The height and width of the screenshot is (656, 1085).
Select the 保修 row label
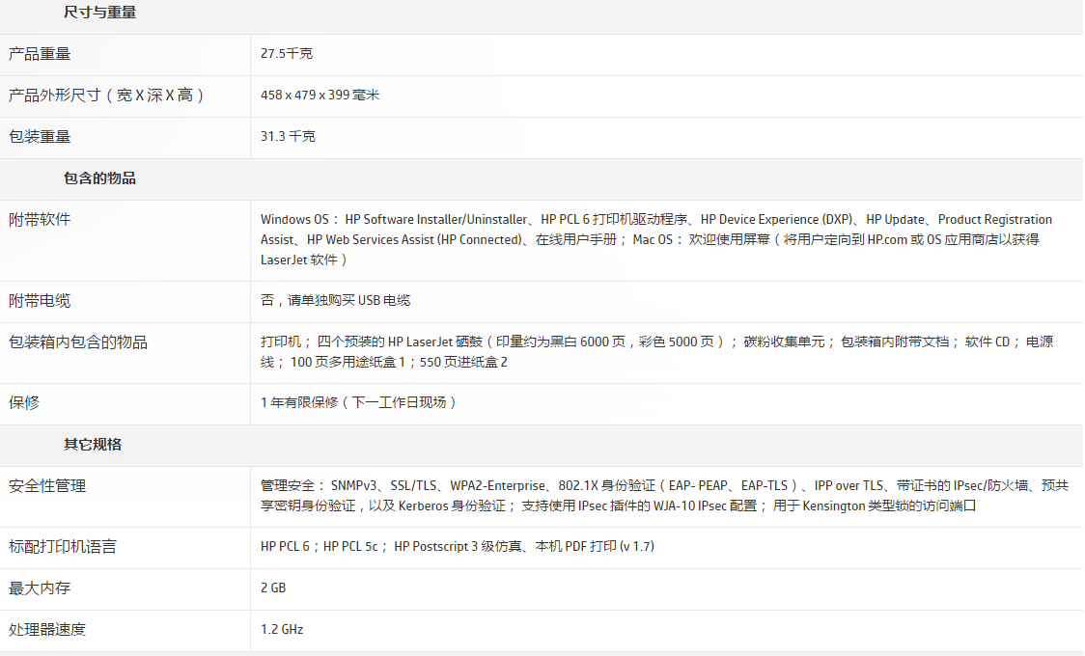pos(24,403)
